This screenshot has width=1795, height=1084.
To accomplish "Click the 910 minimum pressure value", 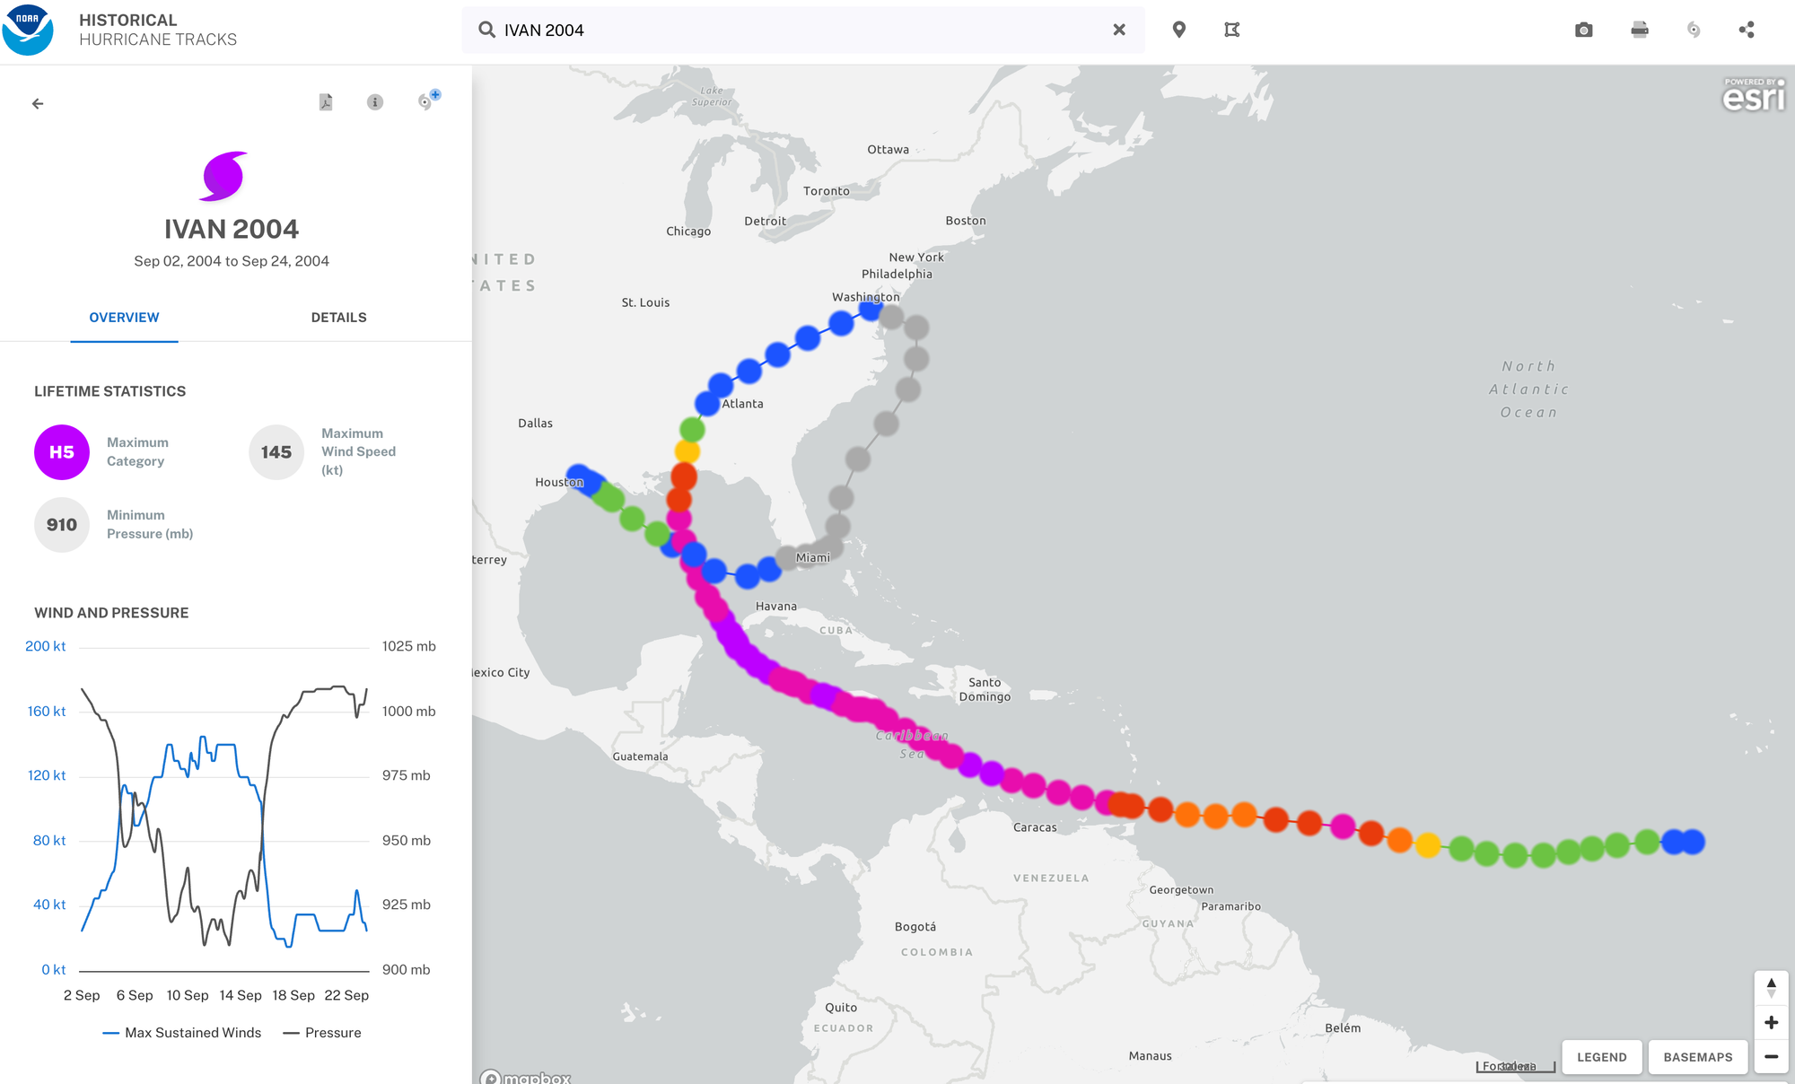I will click(62, 525).
